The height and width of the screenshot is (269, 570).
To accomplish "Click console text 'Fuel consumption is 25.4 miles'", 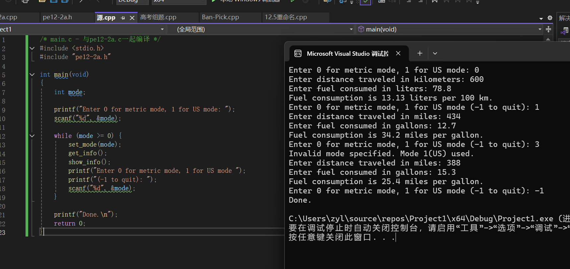I will (x=386, y=181).
